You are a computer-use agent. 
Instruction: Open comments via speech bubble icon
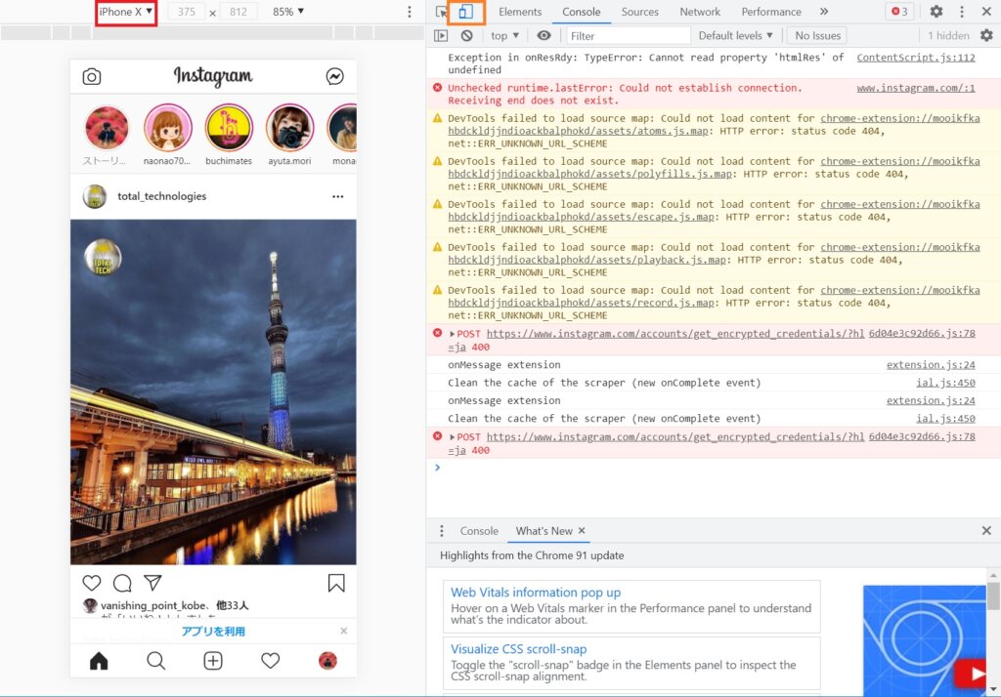pyautogui.click(x=122, y=583)
